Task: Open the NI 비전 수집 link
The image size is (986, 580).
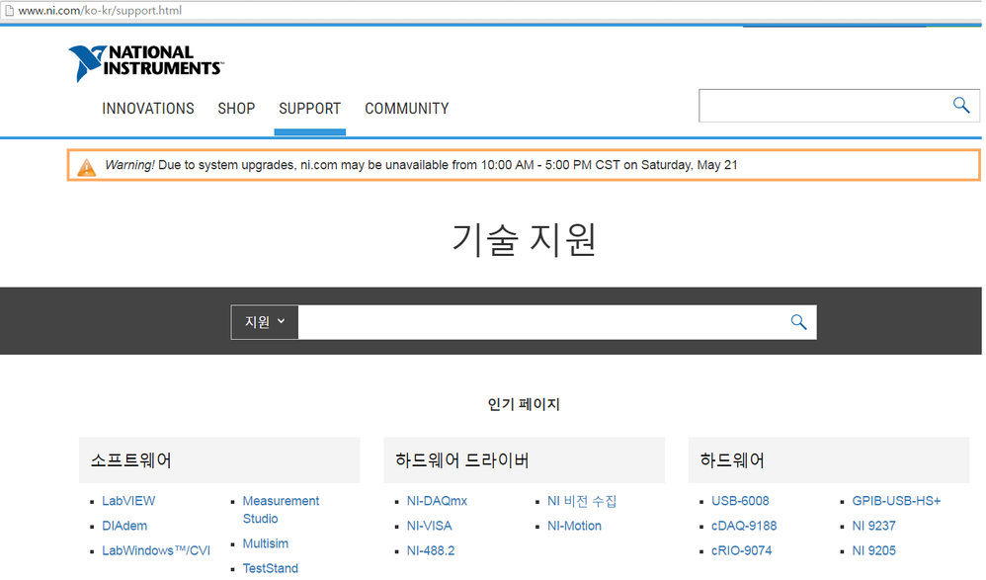Action: coord(582,501)
